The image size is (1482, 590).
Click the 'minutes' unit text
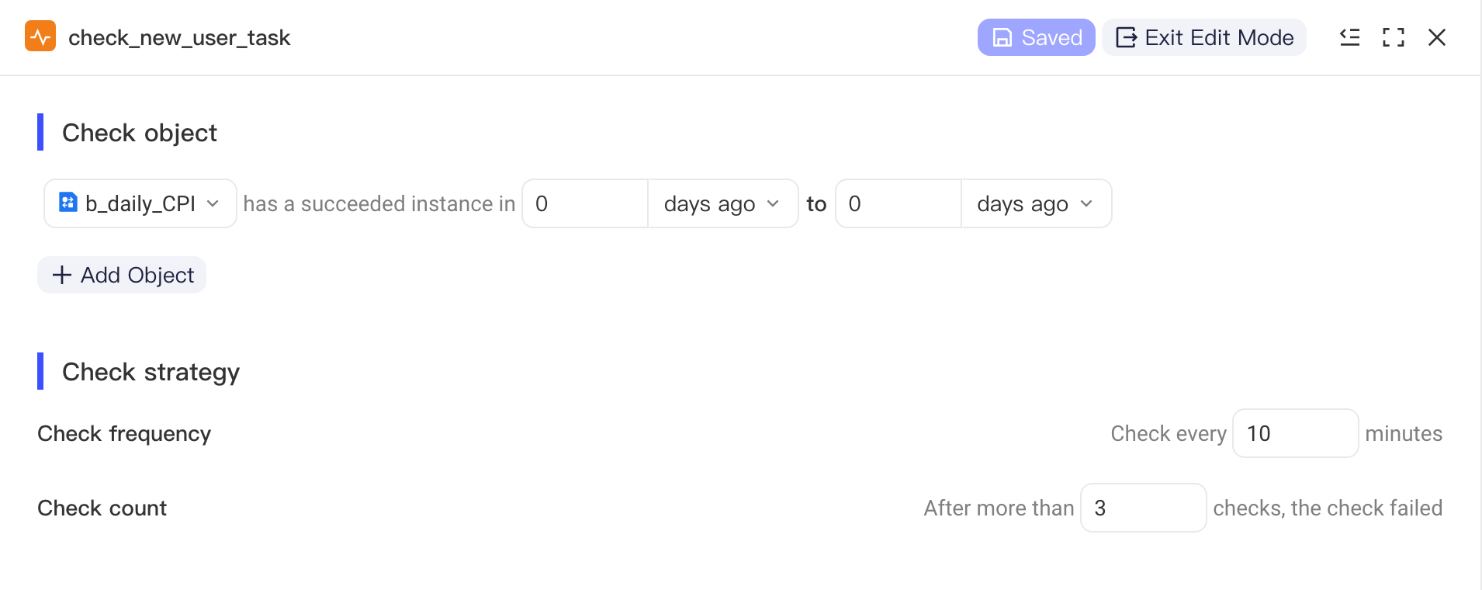tap(1404, 433)
